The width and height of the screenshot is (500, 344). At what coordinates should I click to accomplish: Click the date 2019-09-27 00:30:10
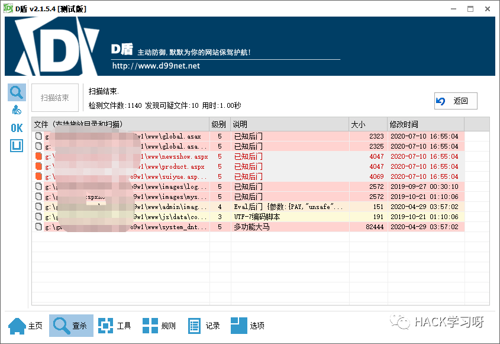coord(424,187)
